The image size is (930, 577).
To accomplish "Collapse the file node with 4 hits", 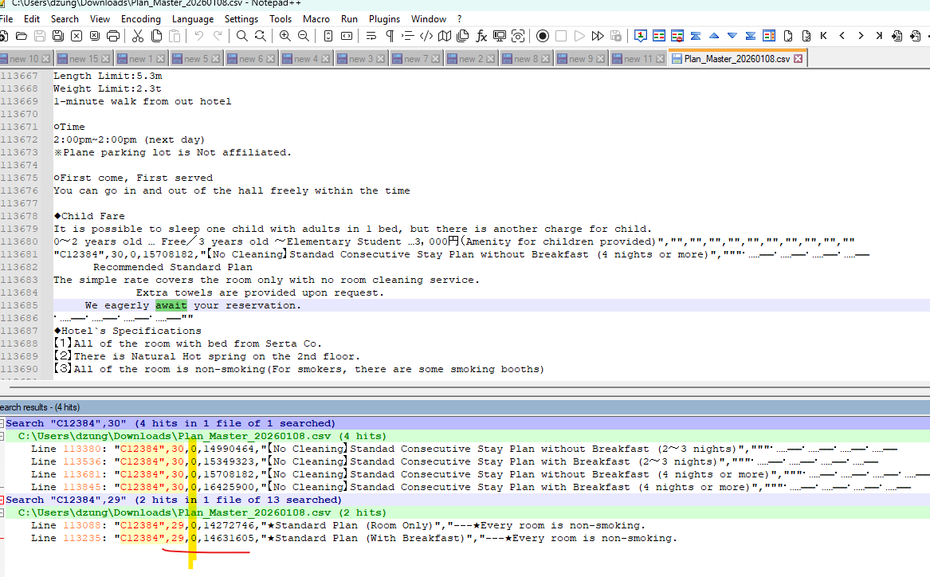I will pos(10,437).
